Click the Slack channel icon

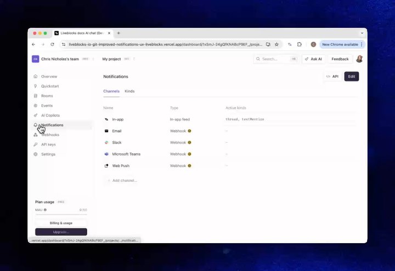[x=106, y=142]
